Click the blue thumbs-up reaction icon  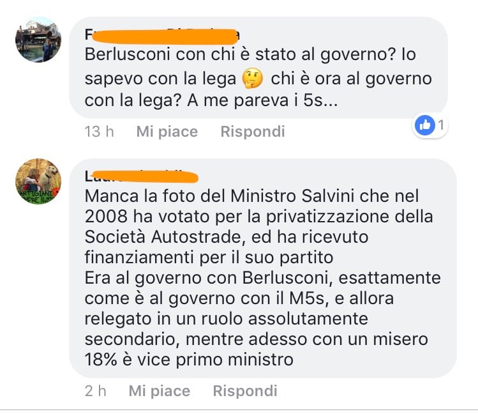click(425, 125)
